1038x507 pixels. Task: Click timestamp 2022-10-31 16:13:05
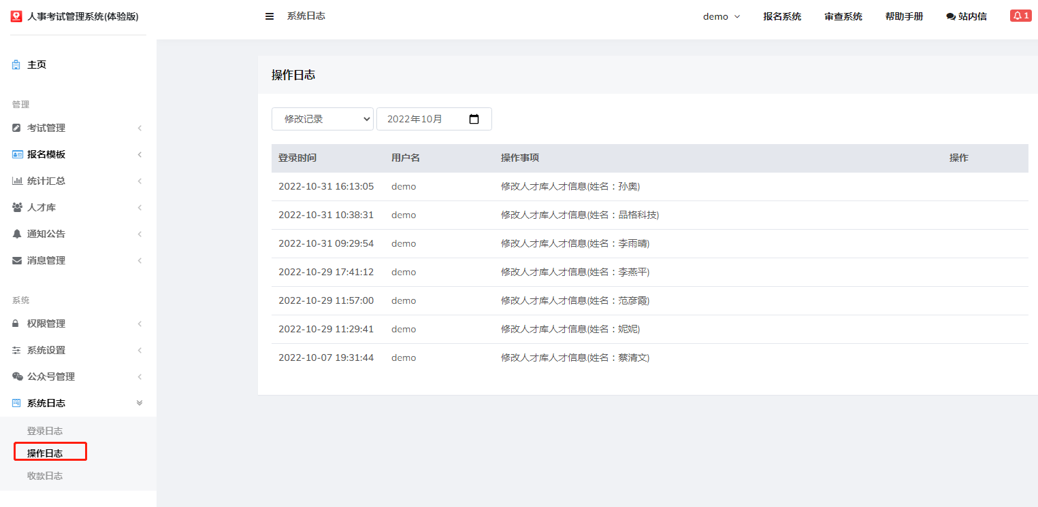pyautogui.click(x=326, y=186)
